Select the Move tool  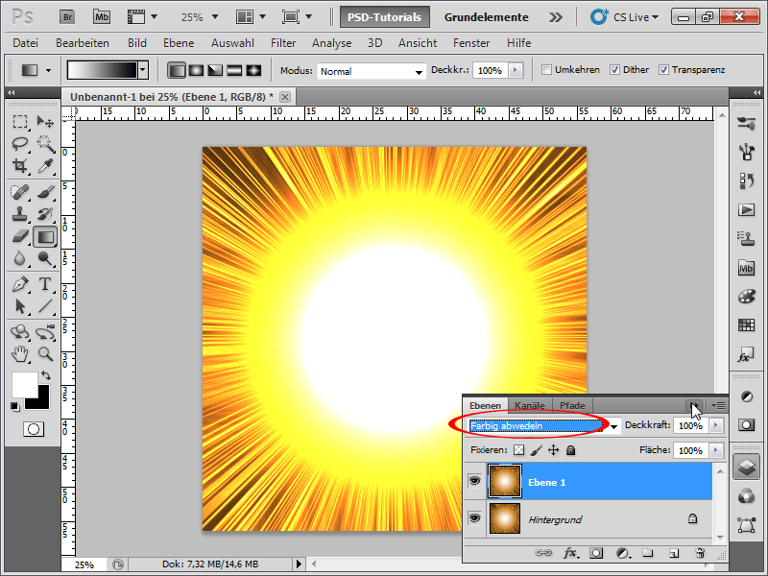point(45,121)
